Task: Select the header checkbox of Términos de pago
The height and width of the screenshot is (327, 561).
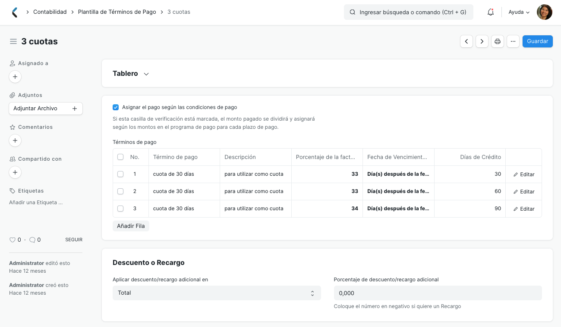Action: (x=120, y=157)
